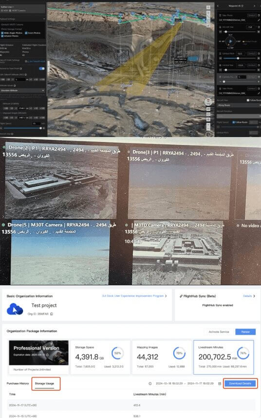This screenshot has height=418, width=261.
Task: Click the Download Details button
Action: (240, 383)
